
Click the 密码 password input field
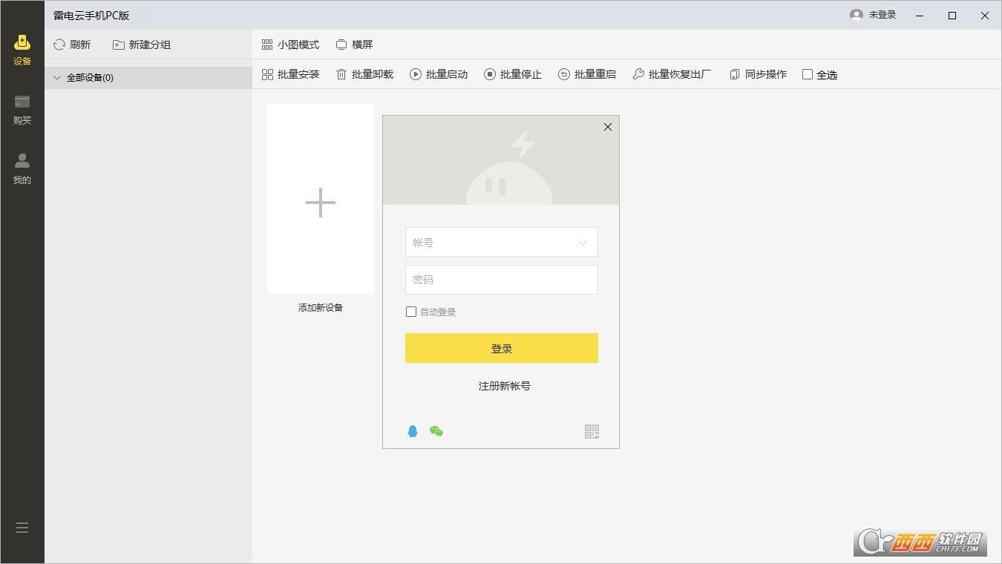pyautogui.click(x=501, y=280)
